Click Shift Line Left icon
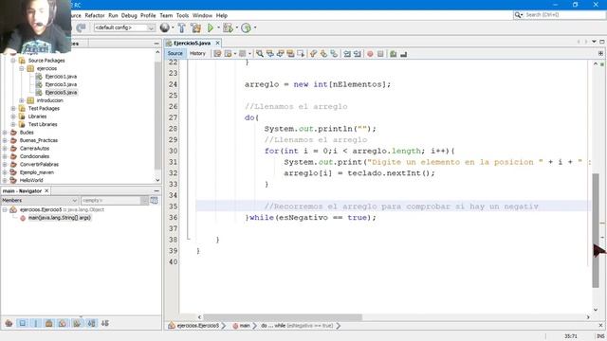Image resolution: width=607 pixels, height=341 pixels. point(347,54)
